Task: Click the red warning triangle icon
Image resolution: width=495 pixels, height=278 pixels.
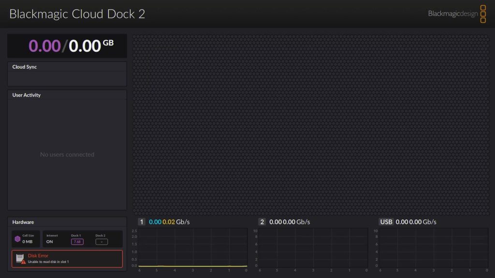Action: pos(23,262)
